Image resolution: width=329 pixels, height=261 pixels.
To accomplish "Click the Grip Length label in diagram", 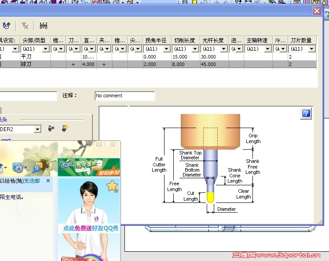I will [253, 139].
